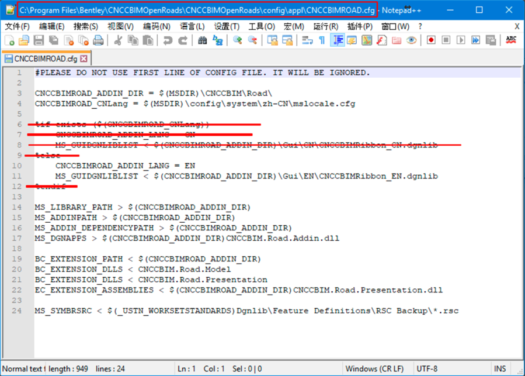
Task: Show the Function List panel
Action: [382, 40]
